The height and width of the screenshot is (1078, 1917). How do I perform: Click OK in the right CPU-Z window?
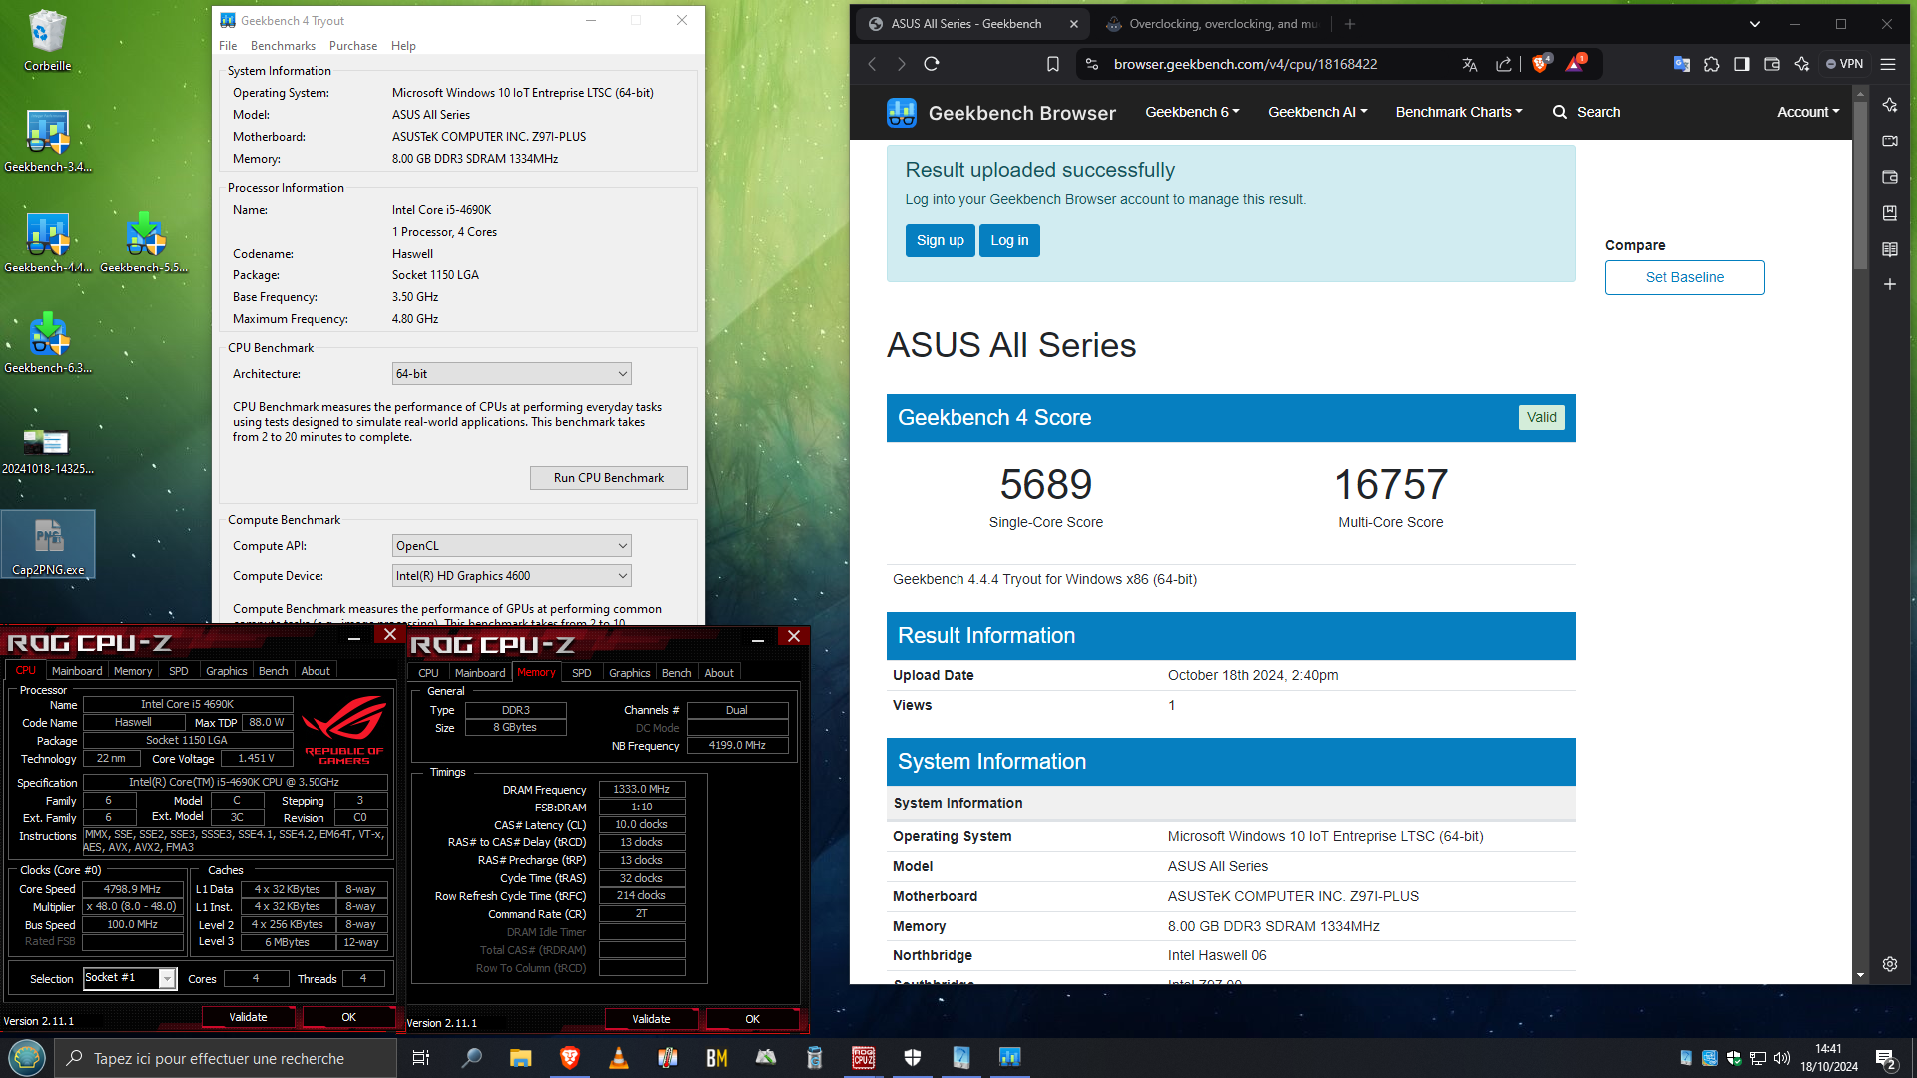tap(752, 1019)
